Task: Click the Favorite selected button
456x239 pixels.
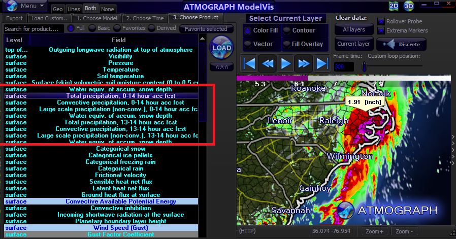Action: click(206, 29)
